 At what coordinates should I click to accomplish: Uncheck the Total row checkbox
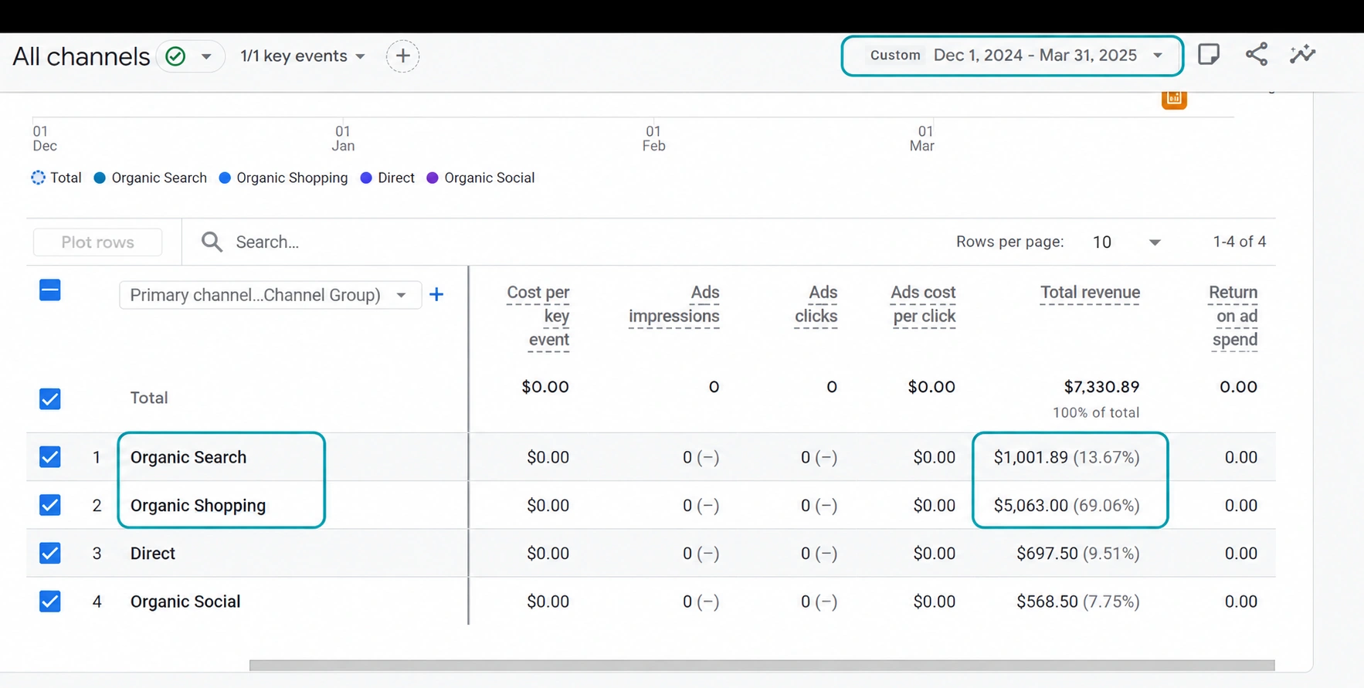[50, 398]
